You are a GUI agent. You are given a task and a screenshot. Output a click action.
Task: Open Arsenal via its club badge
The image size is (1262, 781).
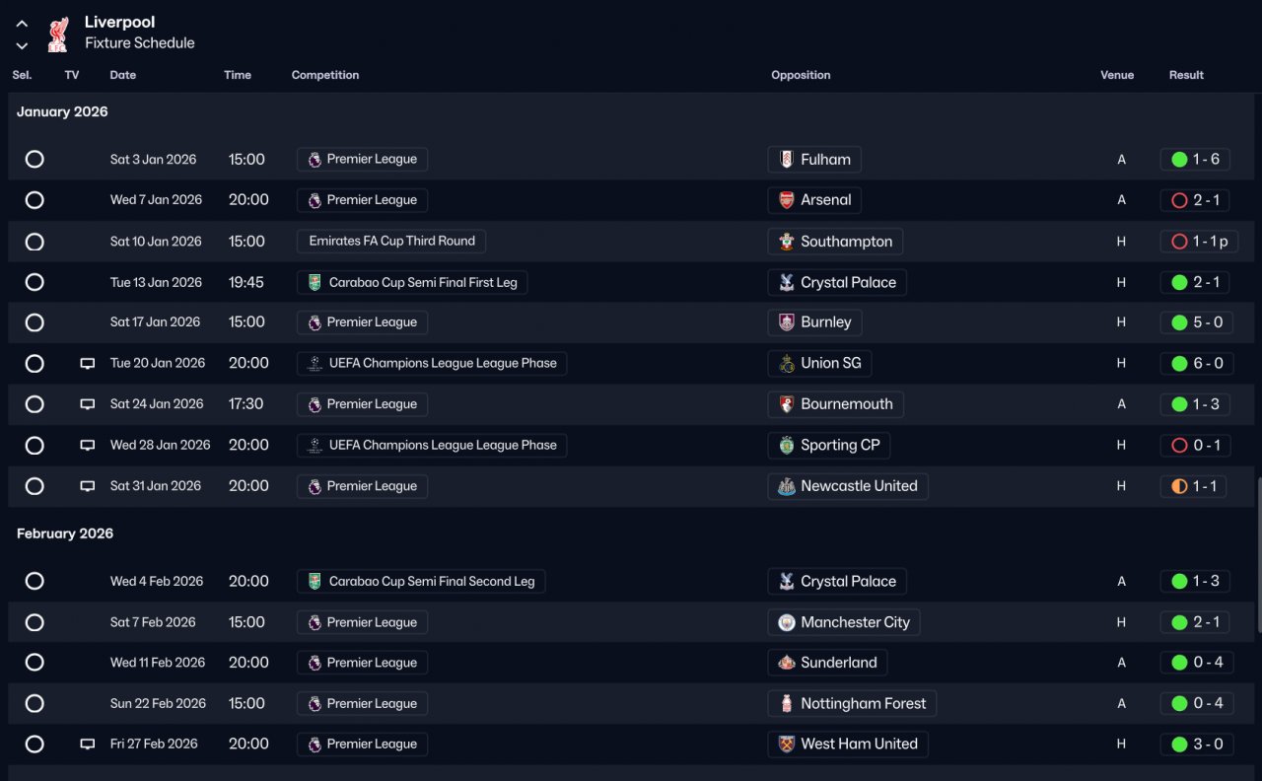click(x=786, y=200)
